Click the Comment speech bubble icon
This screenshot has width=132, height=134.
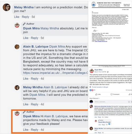[112, 94]
